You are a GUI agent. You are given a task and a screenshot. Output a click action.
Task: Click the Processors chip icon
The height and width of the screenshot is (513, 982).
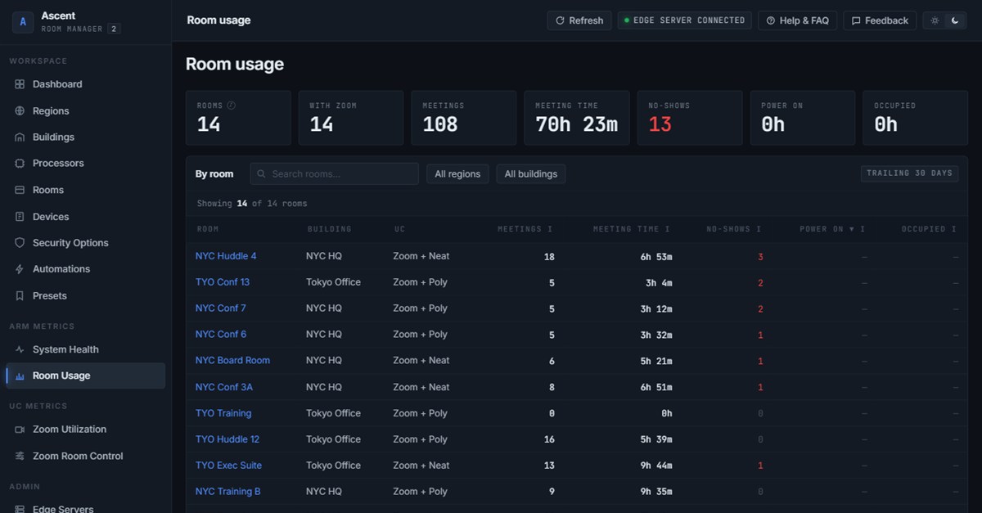pos(20,164)
